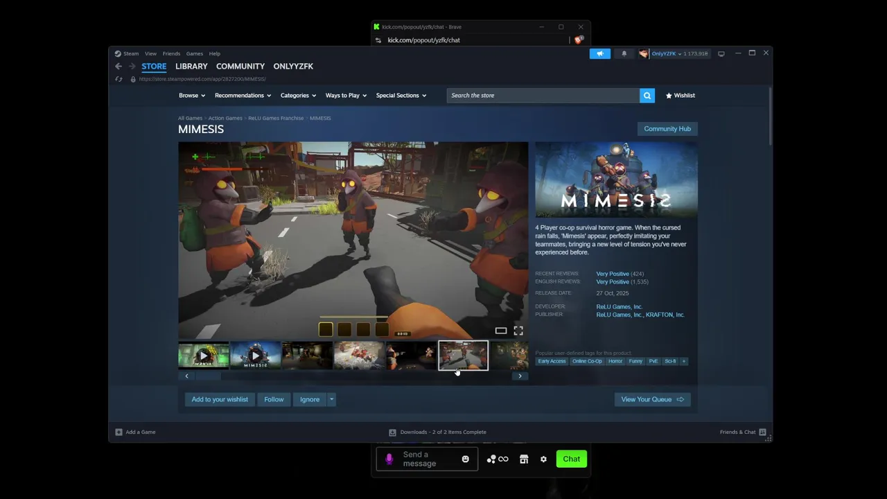Toggle theater mode on the media viewer
This screenshot has width=887, height=499.
(501, 331)
